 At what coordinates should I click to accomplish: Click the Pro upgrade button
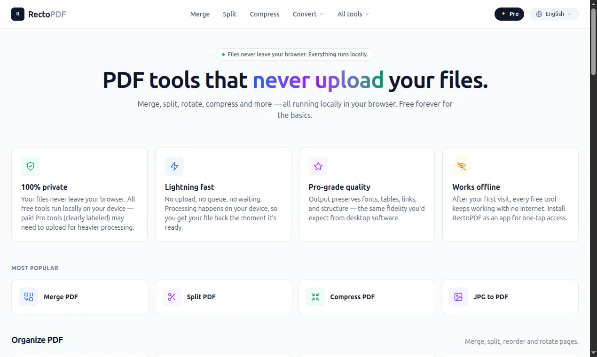coord(509,14)
